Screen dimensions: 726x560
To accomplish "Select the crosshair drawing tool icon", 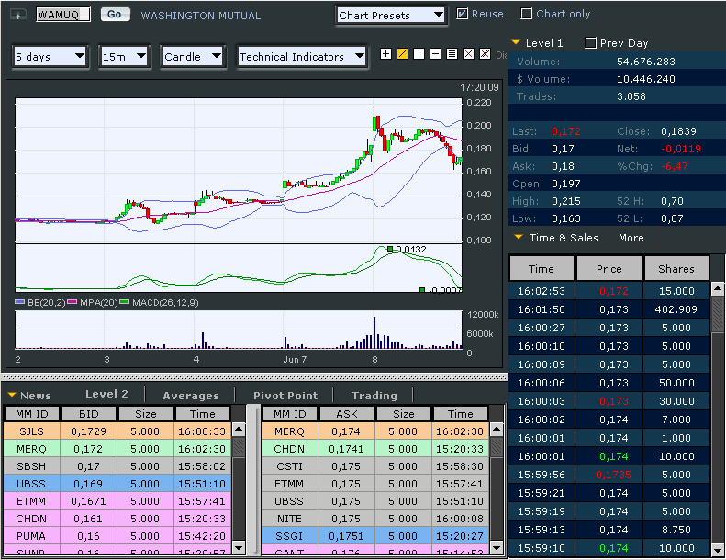I will [385, 54].
